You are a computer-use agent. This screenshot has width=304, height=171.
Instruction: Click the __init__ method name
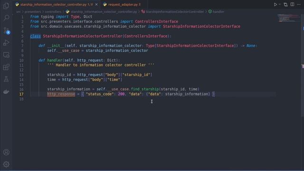click(x=56, y=46)
